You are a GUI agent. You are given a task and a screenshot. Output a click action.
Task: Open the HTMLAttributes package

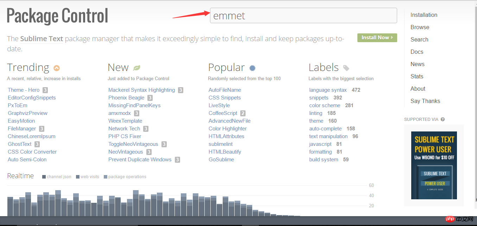[227, 136]
